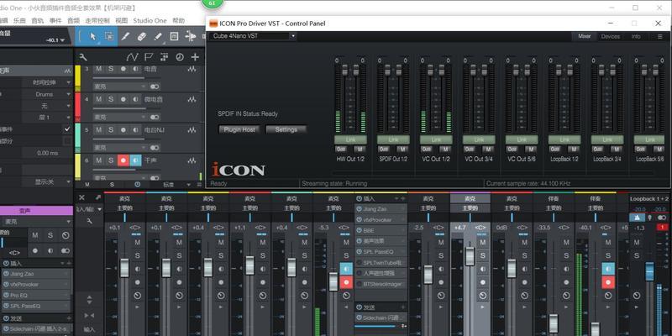Click the power icon in track list footer
672x336 pixels.
(138, 184)
